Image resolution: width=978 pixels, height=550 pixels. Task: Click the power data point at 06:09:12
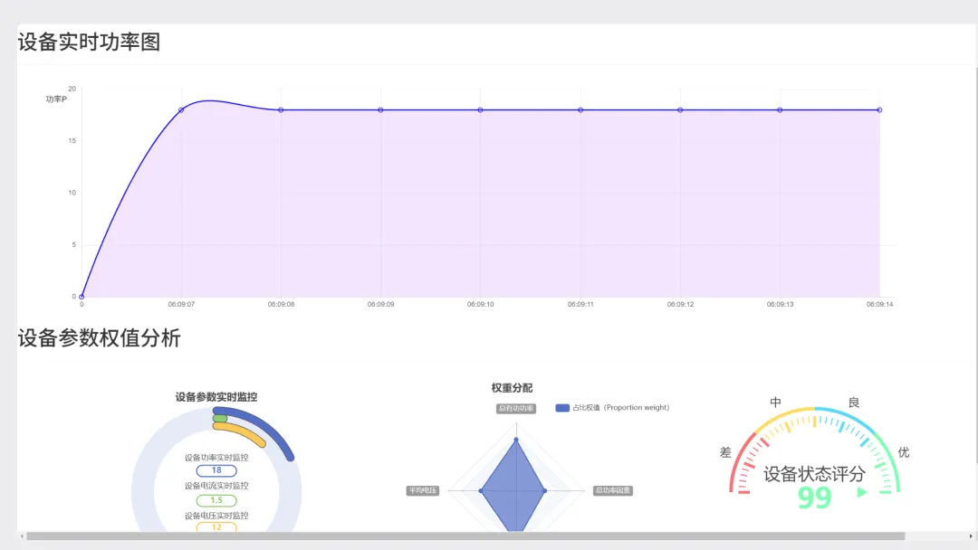click(x=680, y=109)
